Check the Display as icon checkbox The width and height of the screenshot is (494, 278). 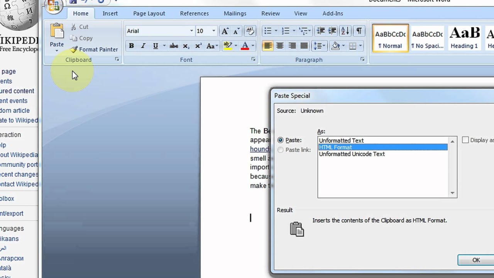tap(465, 140)
